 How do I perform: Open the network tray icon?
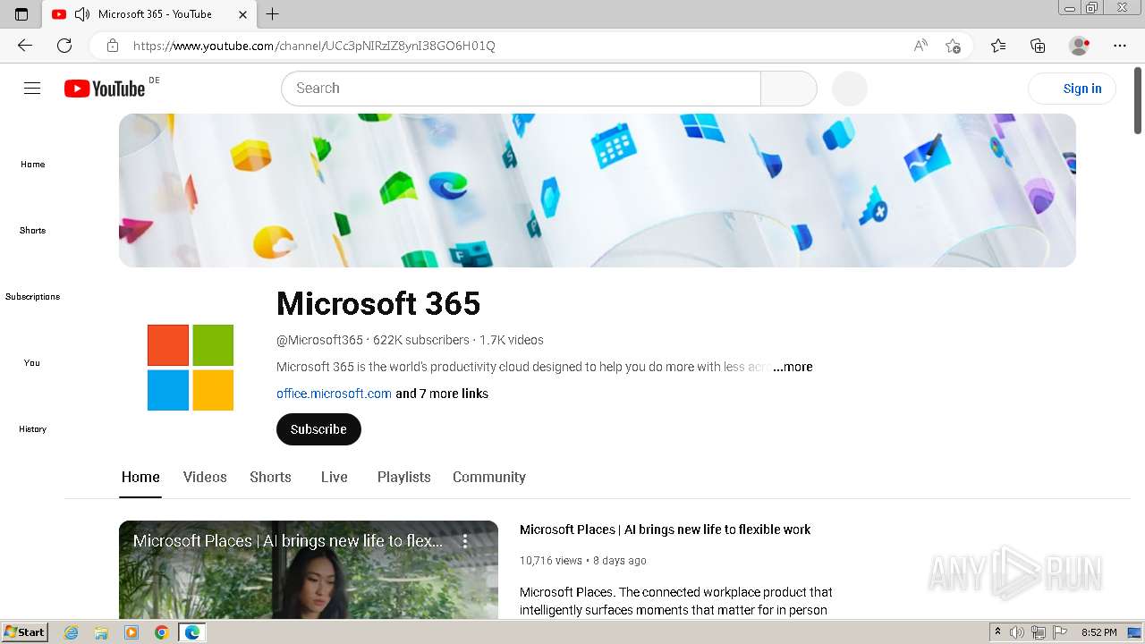pyautogui.click(x=1039, y=632)
